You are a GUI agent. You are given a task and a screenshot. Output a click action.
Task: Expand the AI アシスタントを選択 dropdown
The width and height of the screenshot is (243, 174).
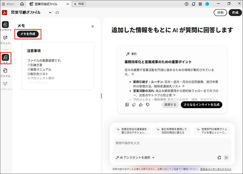[x=135, y=158]
